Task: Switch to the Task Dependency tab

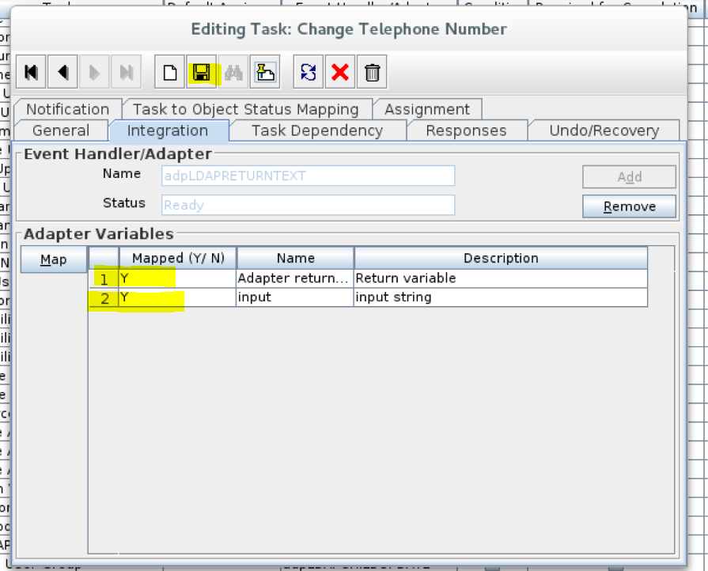Action: pyautogui.click(x=316, y=130)
